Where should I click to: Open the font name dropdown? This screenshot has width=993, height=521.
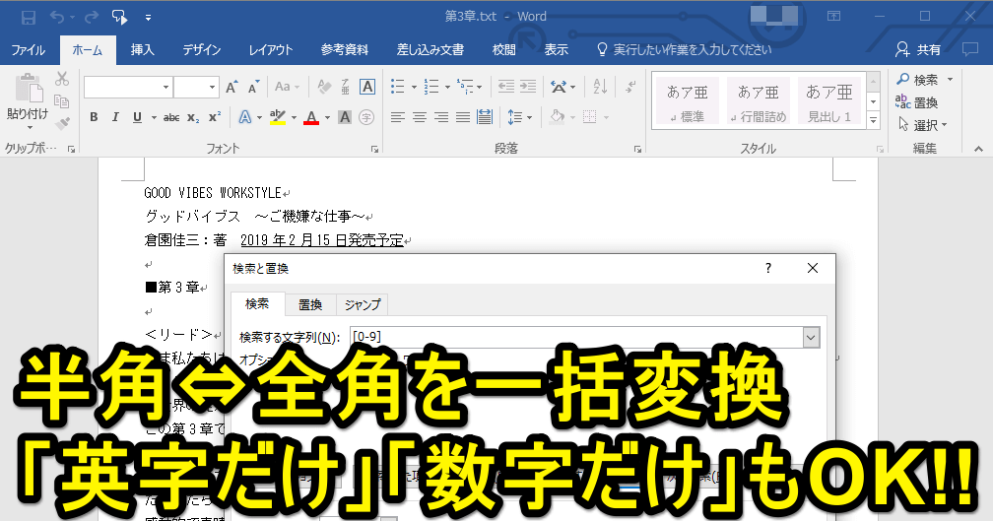point(165,88)
